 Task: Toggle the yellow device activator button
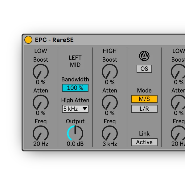point(28,40)
